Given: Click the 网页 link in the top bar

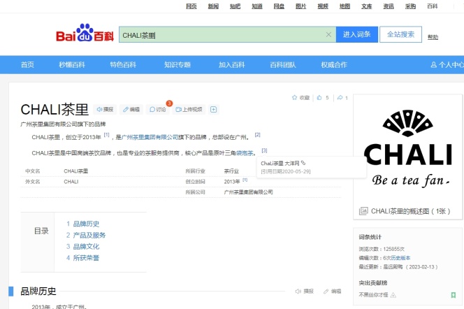Looking at the screenshot, I should (191, 6).
